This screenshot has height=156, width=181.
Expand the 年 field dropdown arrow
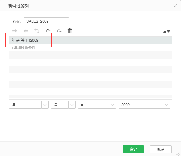(45, 105)
